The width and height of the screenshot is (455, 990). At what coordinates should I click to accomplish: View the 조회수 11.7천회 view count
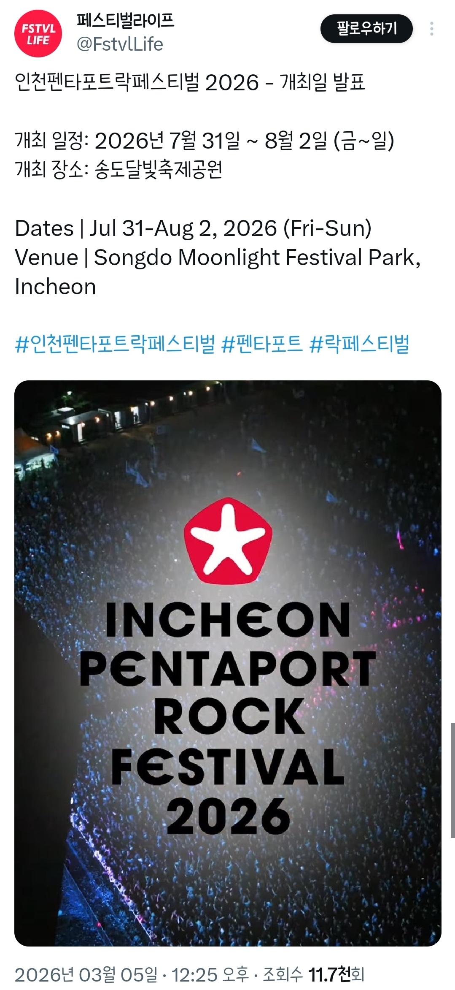point(313,975)
